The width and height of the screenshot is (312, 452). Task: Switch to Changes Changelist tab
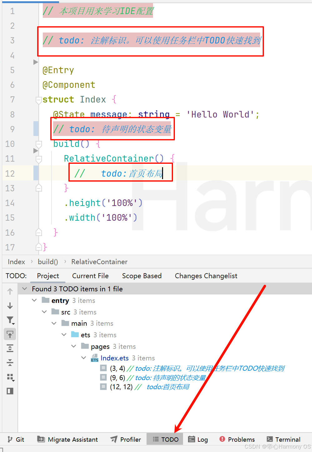[206, 276]
